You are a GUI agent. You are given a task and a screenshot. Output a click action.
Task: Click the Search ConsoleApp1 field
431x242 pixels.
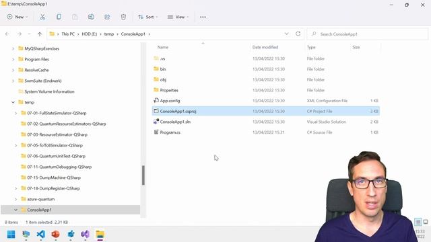coord(367,34)
